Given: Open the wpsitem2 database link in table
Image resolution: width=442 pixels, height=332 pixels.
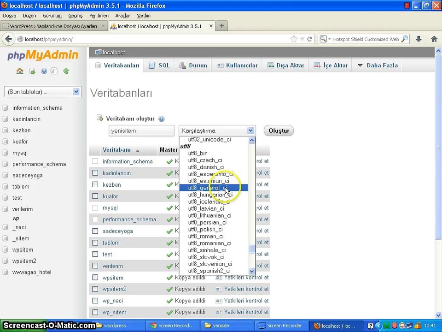Looking at the screenshot, I should click(115, 289).
